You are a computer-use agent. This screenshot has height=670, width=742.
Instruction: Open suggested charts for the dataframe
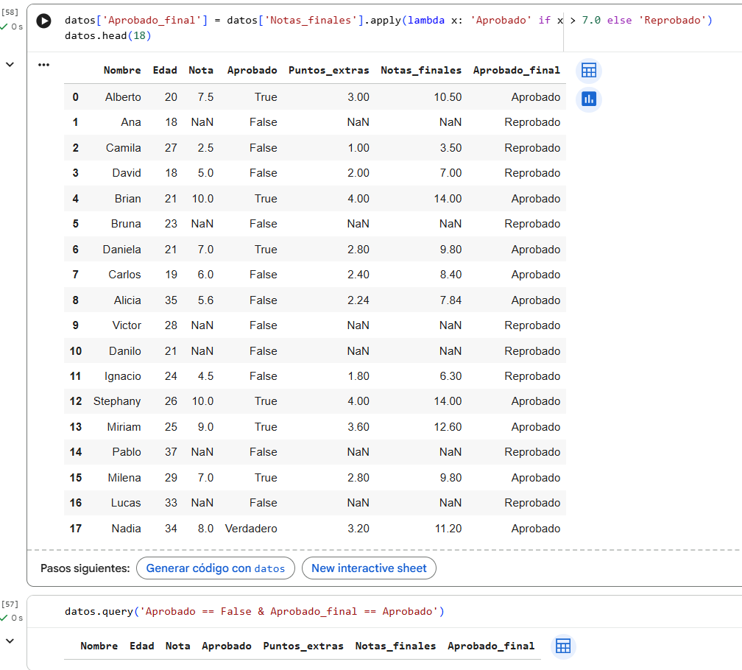589,99
